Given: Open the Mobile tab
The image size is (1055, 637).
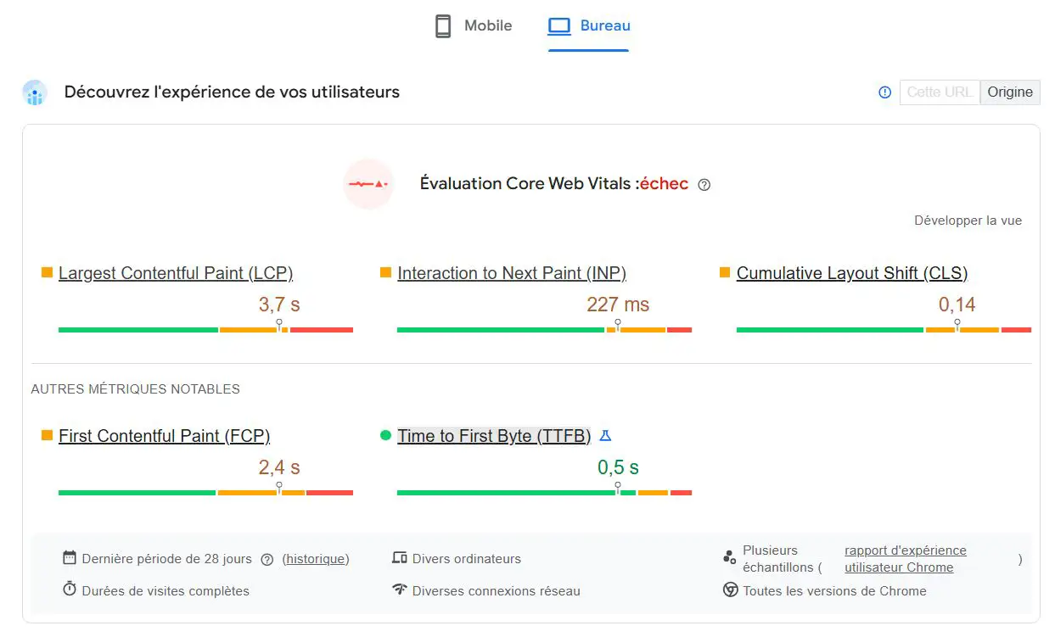Looking at the screenshot, I should [x=474, y=26].
